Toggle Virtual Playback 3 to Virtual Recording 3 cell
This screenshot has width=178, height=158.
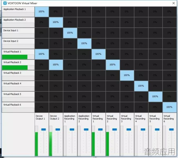(127, 75)
